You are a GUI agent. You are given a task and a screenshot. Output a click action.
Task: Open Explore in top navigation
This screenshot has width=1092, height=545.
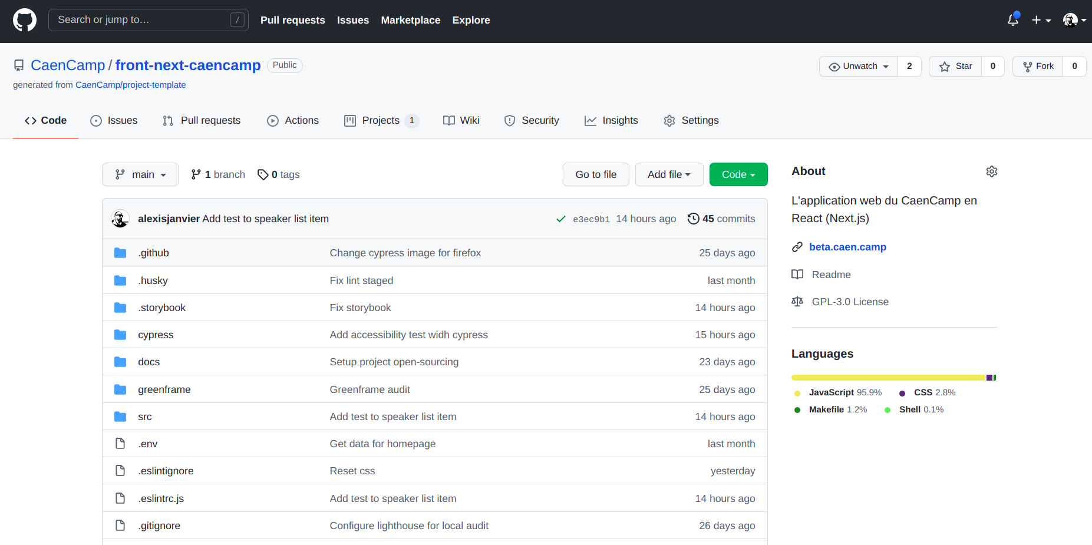point(471,20)
